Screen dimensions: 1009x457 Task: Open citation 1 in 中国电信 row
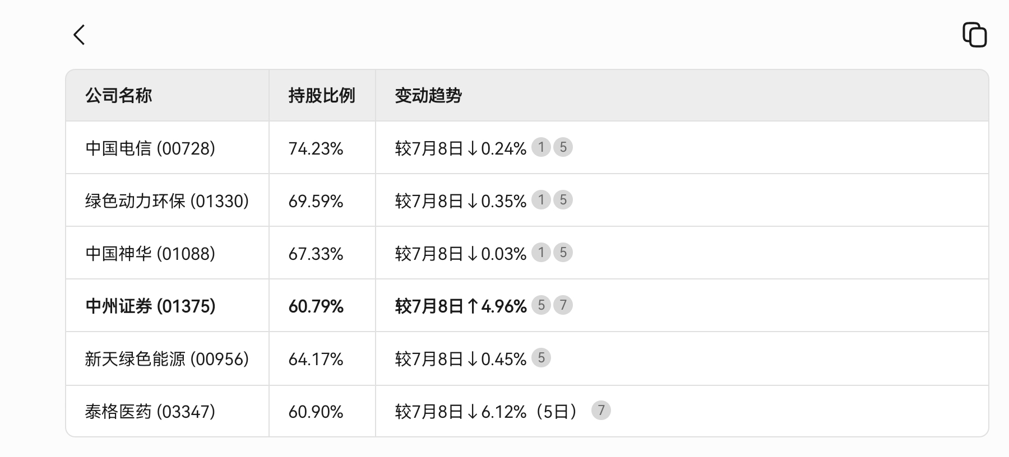click(541, 147)
